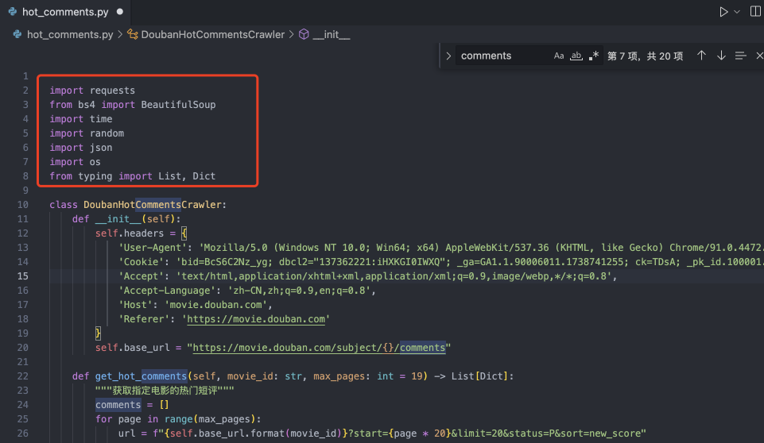Select the __init__ breadcrumb item

point(332,34)
